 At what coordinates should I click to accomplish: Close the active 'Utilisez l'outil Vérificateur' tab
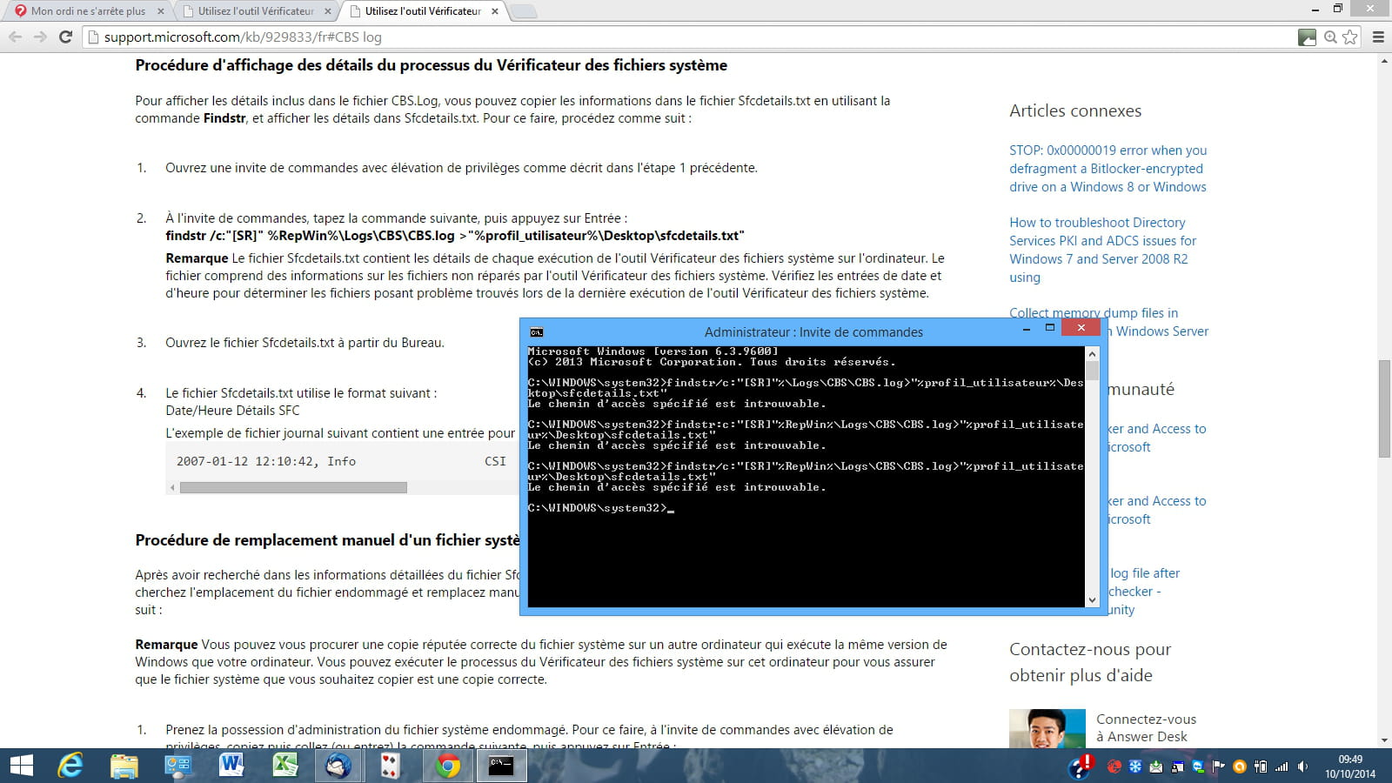pos(495,11)
